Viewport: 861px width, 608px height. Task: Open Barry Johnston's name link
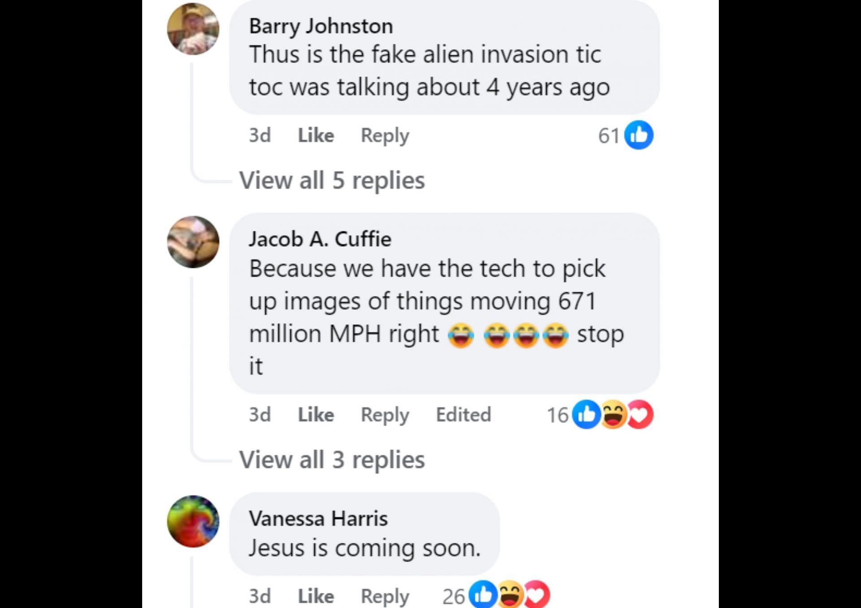[321, 26]
